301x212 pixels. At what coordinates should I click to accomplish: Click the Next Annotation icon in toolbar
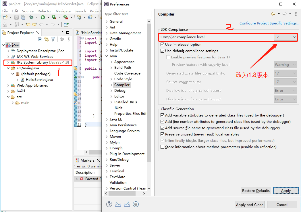click(x=5, y=24)
